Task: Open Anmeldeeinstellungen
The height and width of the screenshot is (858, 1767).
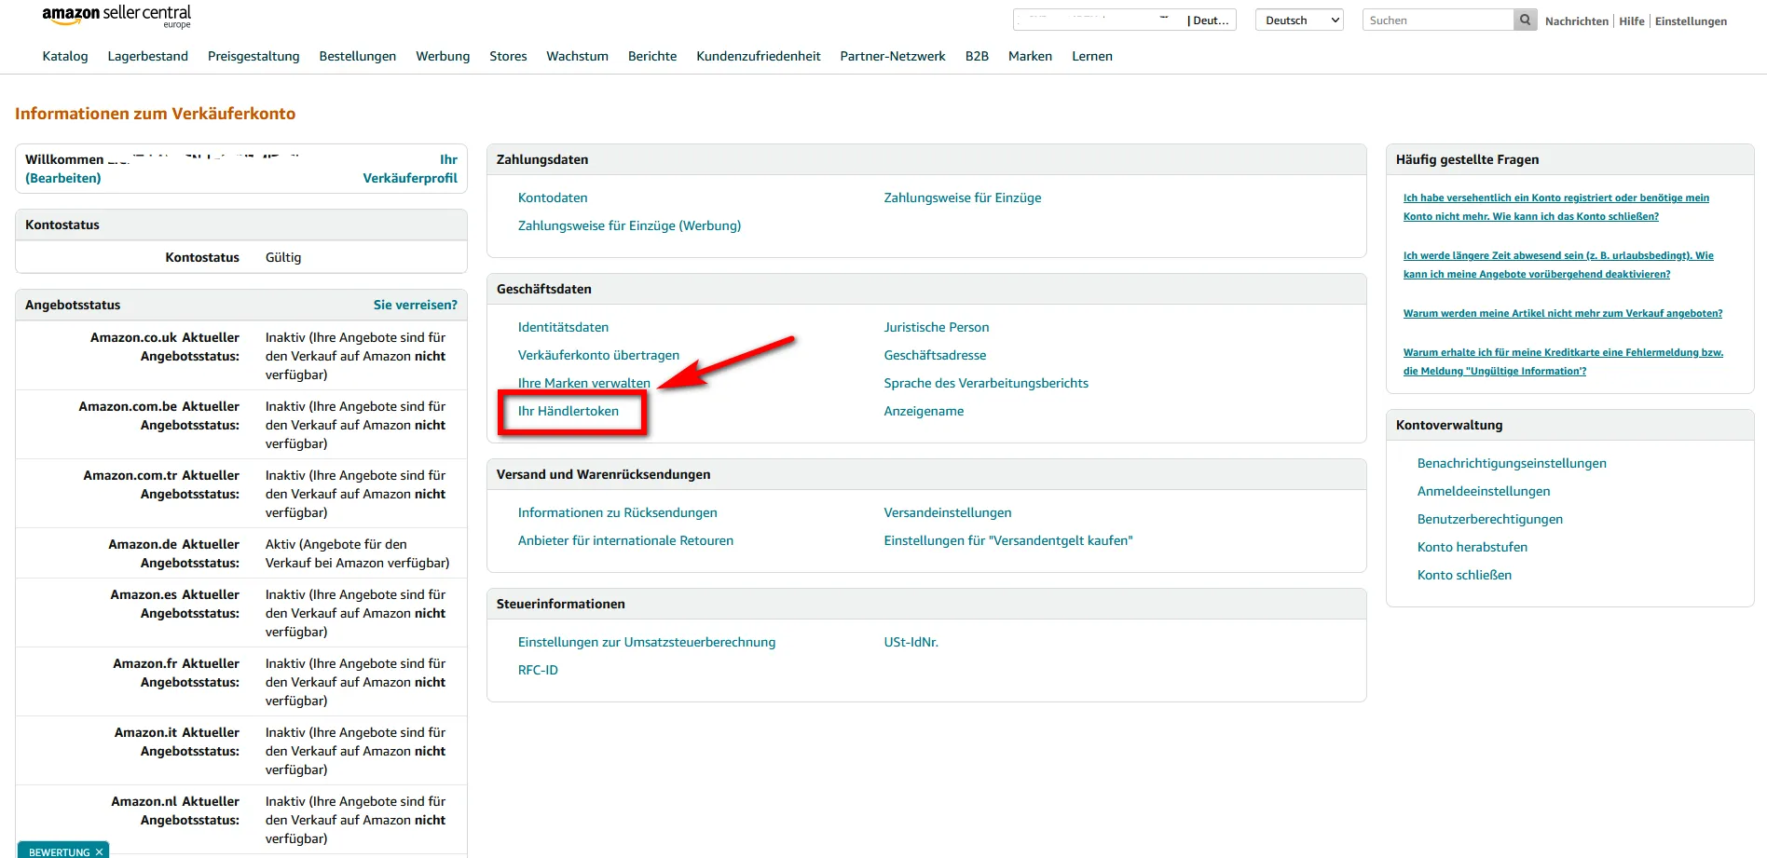Action: (x=1484, y=491)
